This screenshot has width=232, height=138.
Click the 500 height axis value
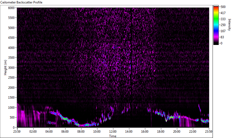[12, 118]
